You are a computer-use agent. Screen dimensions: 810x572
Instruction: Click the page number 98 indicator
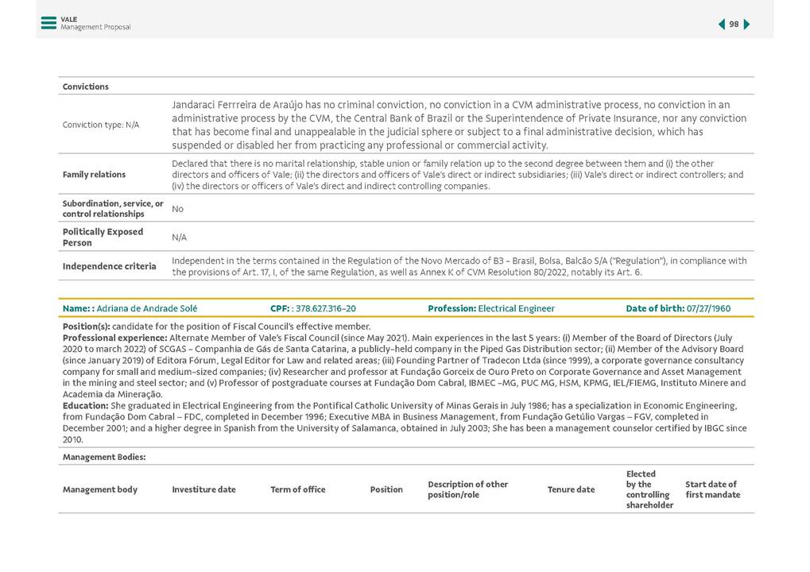734,25
